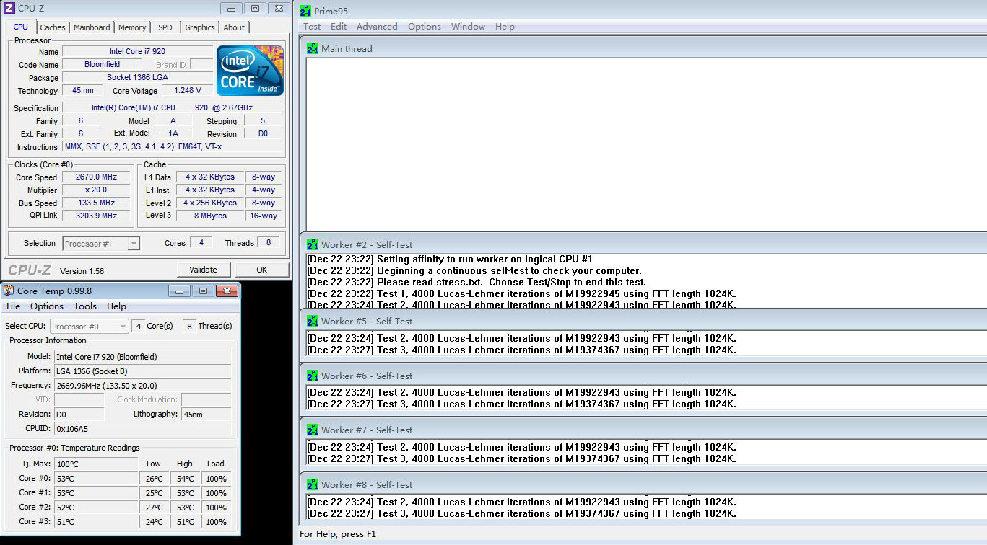
Task: Open Prime95 Test menu
Action: [312, 27]
